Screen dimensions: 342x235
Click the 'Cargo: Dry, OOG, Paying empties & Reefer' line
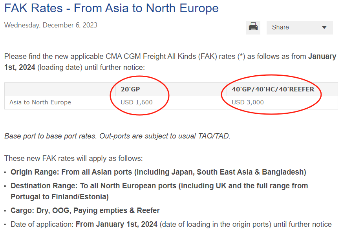pos(85,210)
